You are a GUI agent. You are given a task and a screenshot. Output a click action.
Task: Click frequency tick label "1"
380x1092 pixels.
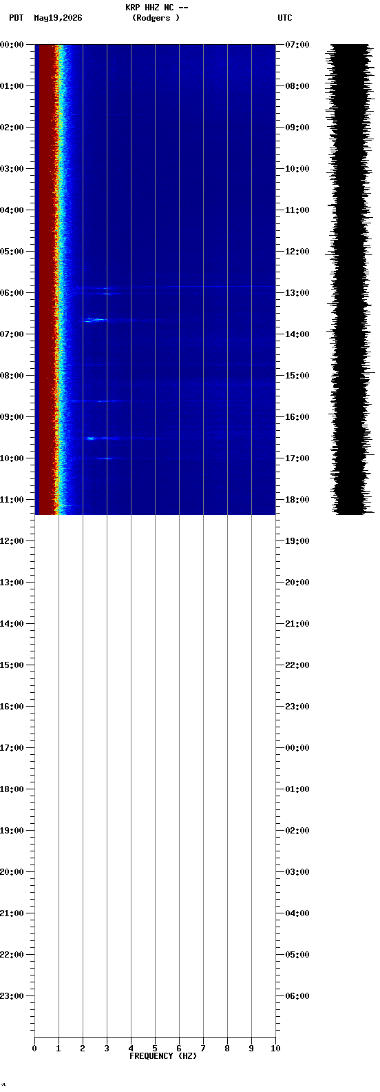(59, 1049)
